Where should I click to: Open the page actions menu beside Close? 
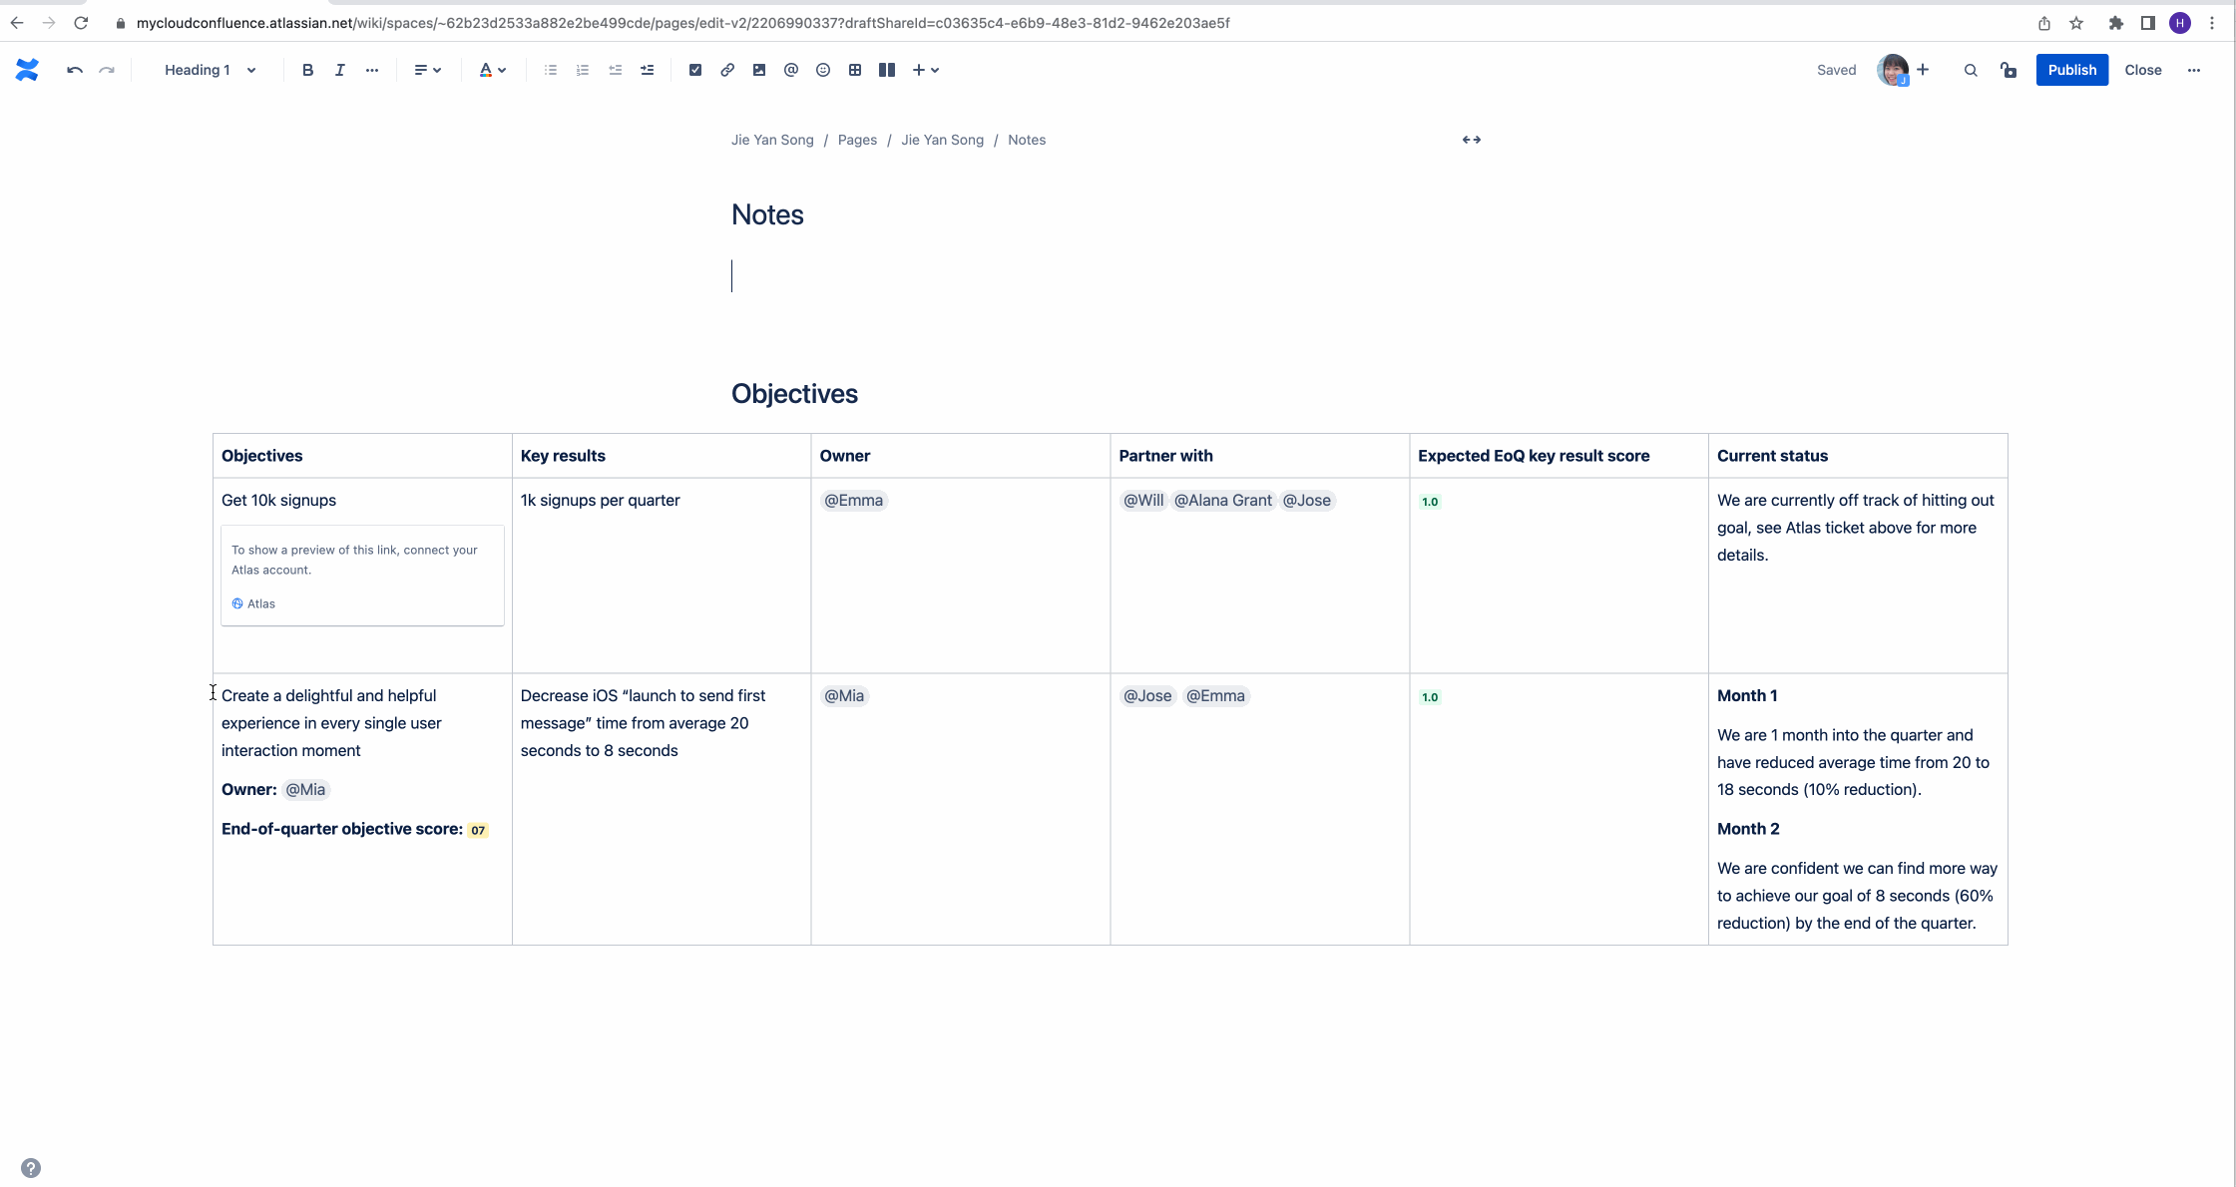[x=2193, y=70]
